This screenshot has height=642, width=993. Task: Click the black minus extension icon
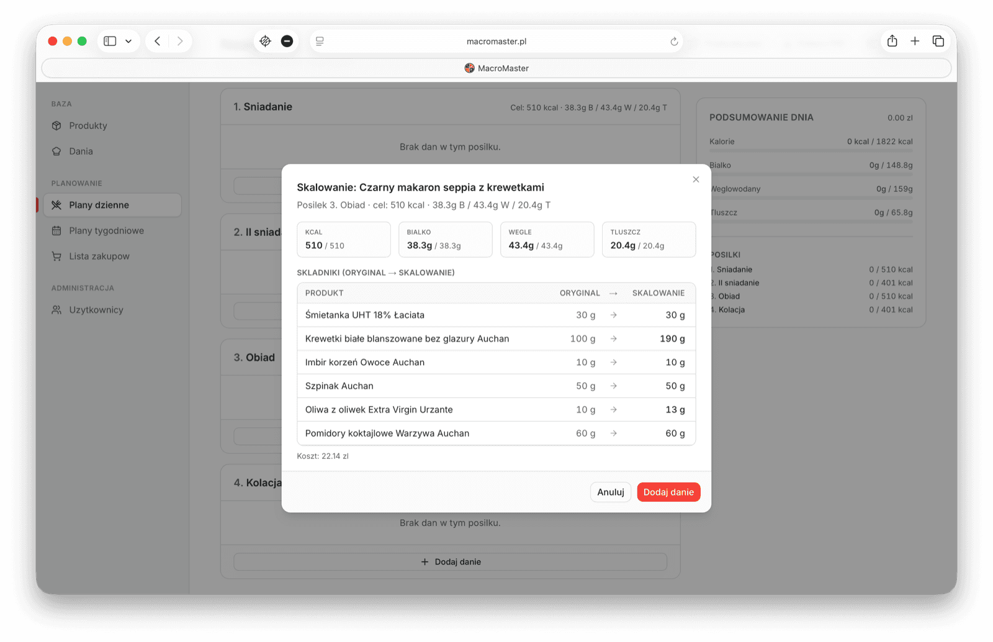(x=287, y=41)
